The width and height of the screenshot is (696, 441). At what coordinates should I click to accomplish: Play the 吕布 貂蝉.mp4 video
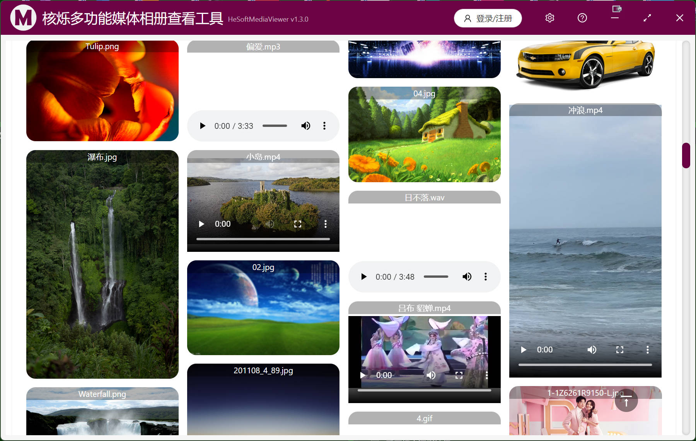pyautogui.click(x=363, y=375)
